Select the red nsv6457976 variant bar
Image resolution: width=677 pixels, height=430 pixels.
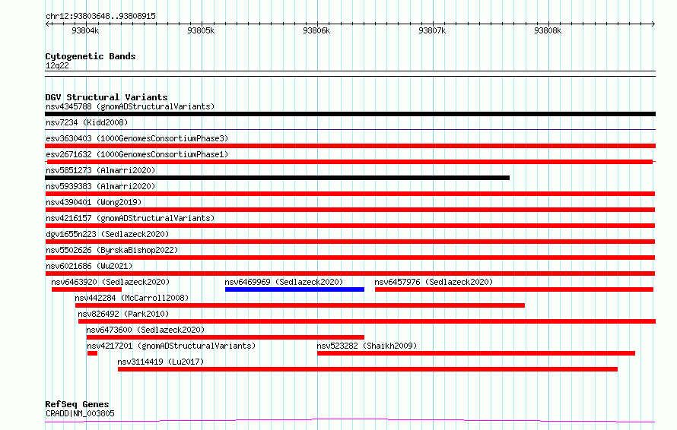[514, 289]
